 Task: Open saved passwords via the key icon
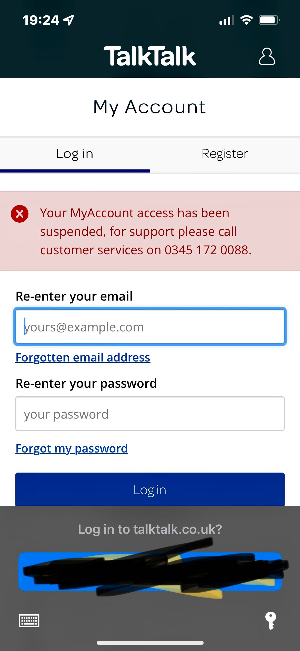[x=271, y=620]
